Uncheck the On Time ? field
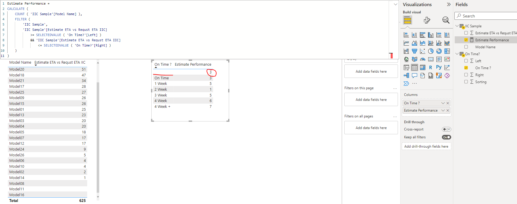 click(x=466, y=68)
